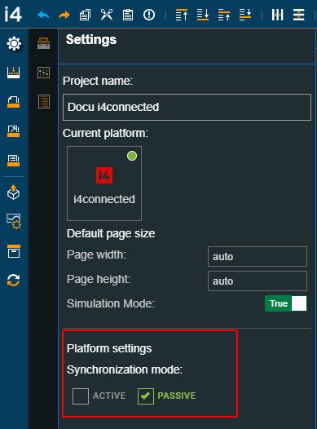The height and width of the screenshot is (429, 317).
Task: Select the toolbox icon in the sub-sidebar
Action: click(x=44, y=43)
